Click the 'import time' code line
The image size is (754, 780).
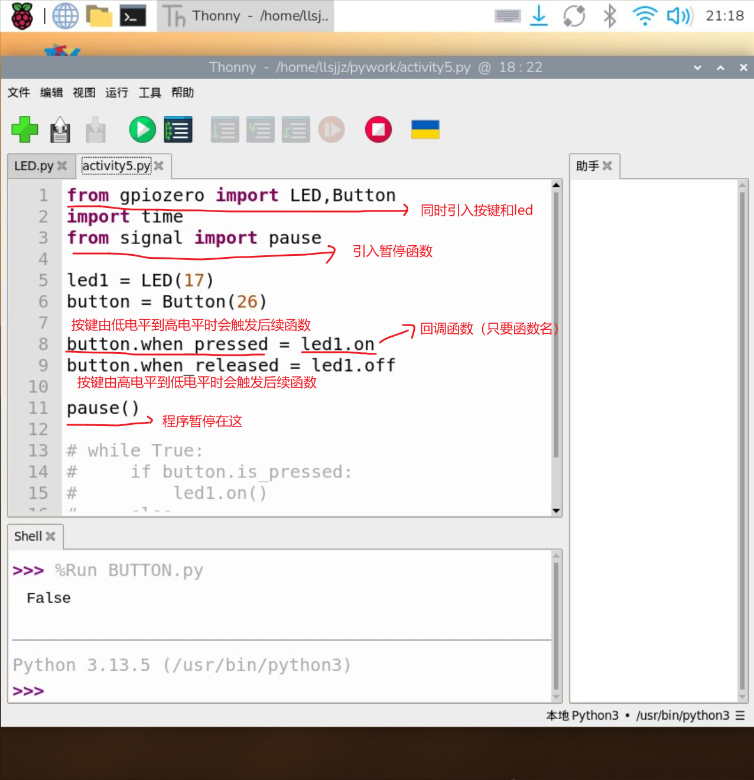pos(125,216)
